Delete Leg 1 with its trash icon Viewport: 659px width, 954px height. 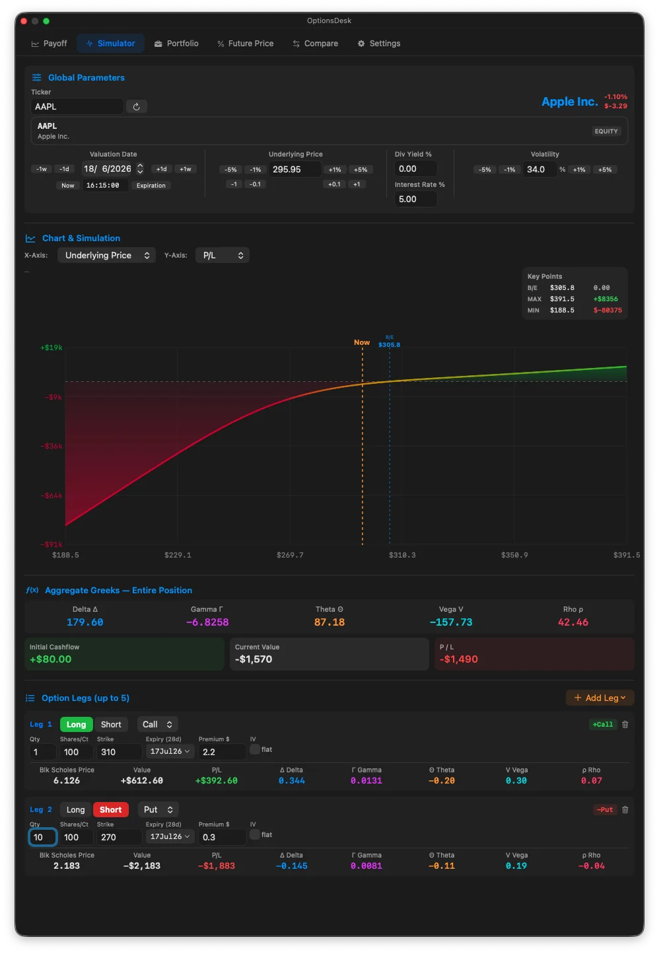625,725
